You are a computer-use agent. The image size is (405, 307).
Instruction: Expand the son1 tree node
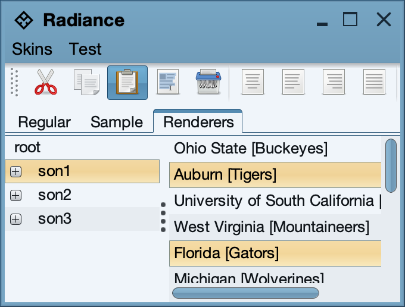pyautogui.click(x=15, y=171)
